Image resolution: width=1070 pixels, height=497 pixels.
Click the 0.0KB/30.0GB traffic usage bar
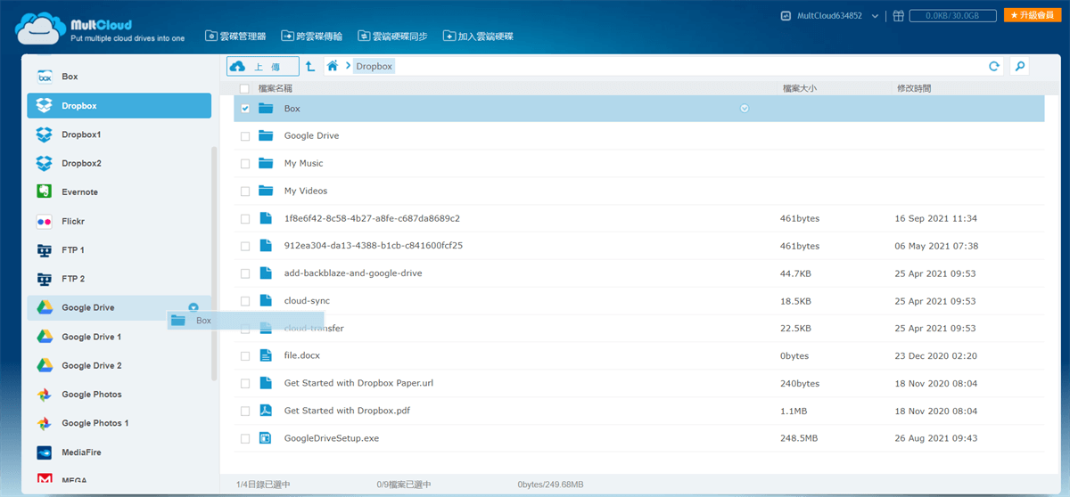point(952,16)
